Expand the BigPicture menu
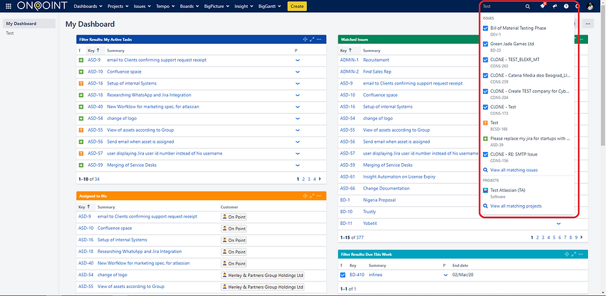 point(217,6)
